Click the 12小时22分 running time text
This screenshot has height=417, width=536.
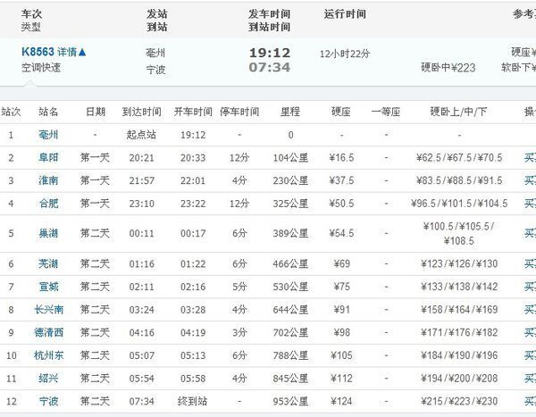coord(345,54)
